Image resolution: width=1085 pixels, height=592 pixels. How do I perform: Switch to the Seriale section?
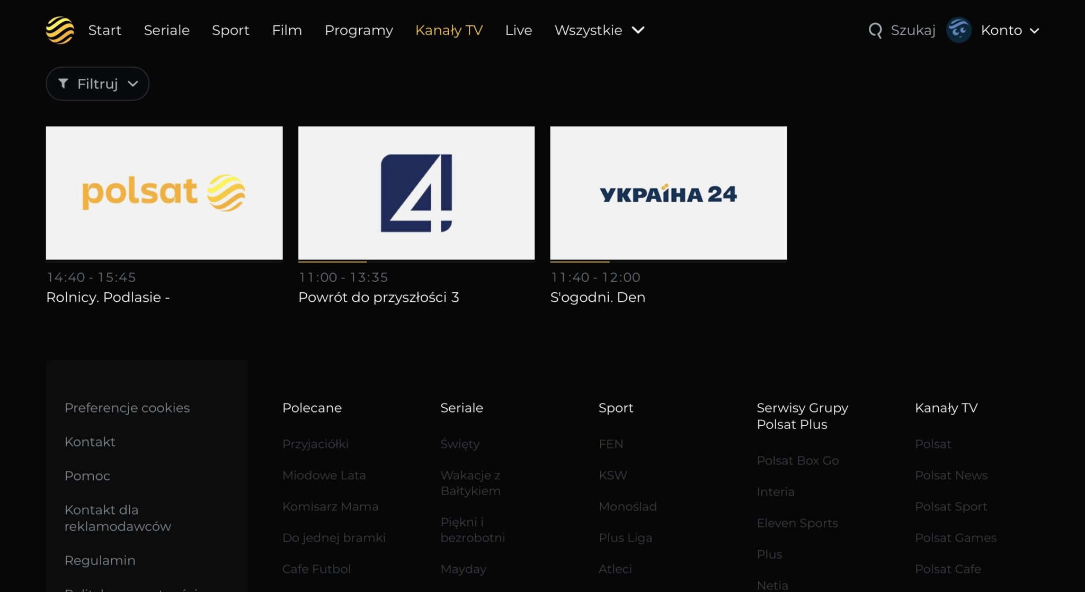[x=166, y=30]
